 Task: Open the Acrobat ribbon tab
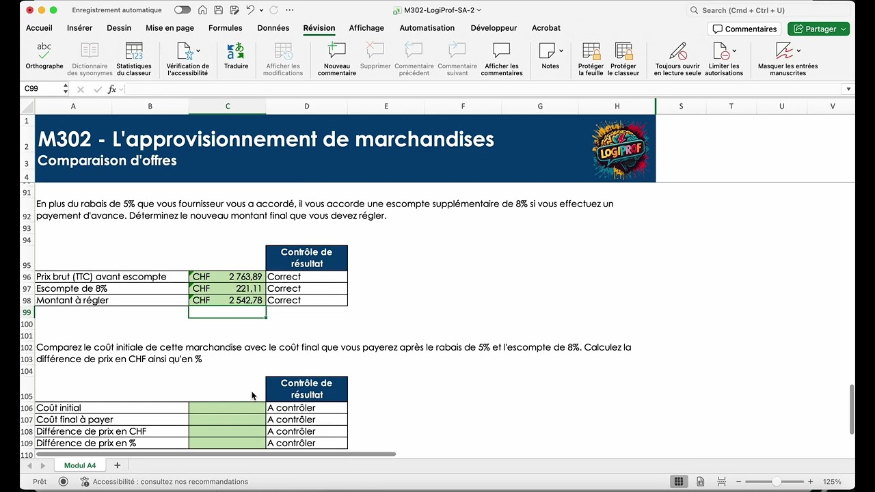click(546, 28)
